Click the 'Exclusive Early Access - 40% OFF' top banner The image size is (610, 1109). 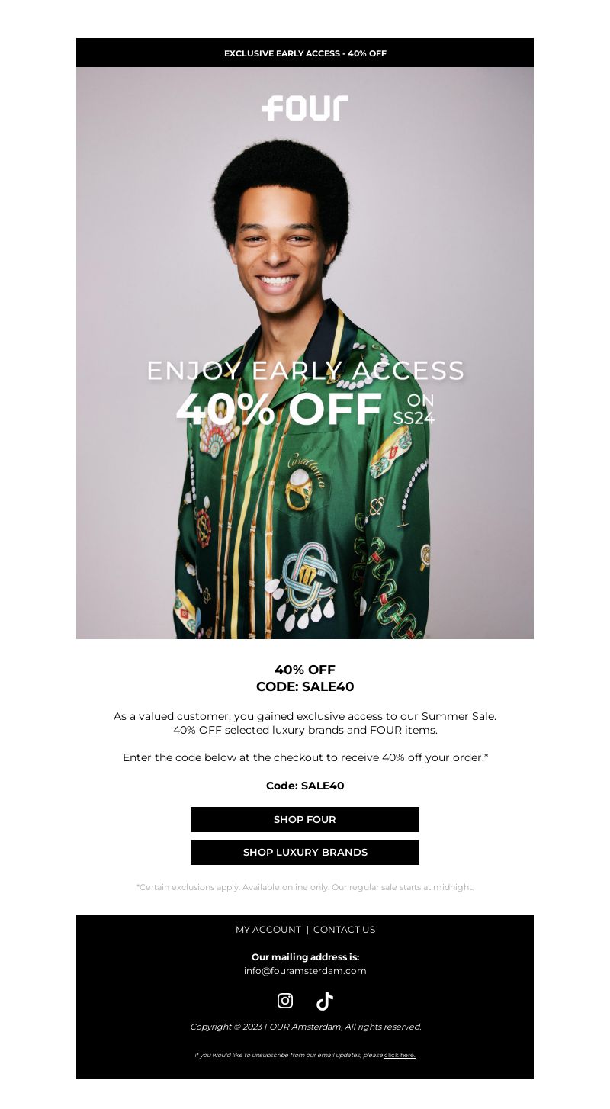pyautogui.click(x=305, y=53)
